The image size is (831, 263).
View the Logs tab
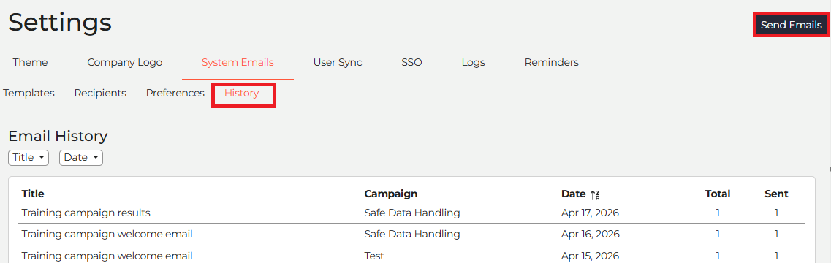pyautogui.click(x=474, y=63)
